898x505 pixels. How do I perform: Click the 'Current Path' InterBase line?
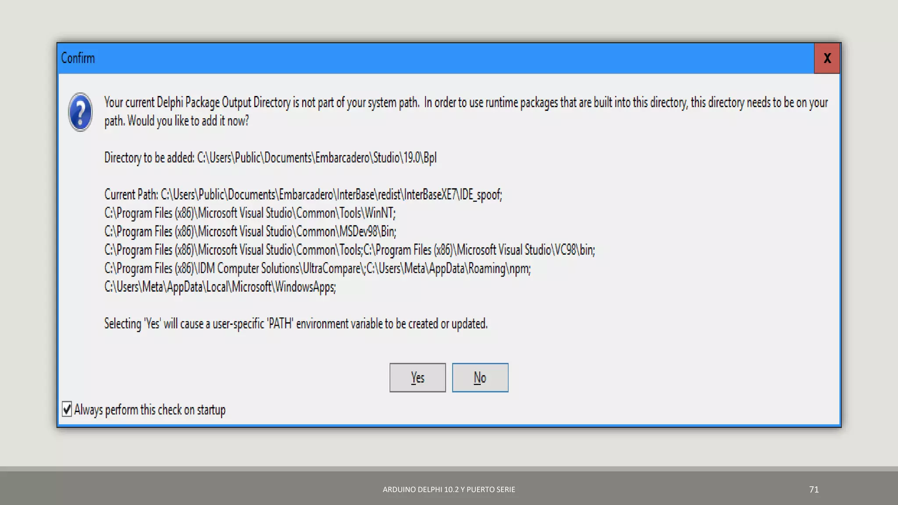[303, 194]
